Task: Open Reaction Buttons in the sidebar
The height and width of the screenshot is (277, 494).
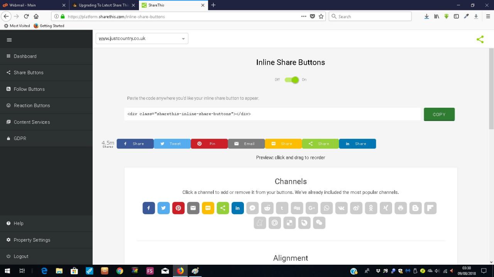Action: pos(46,105)
